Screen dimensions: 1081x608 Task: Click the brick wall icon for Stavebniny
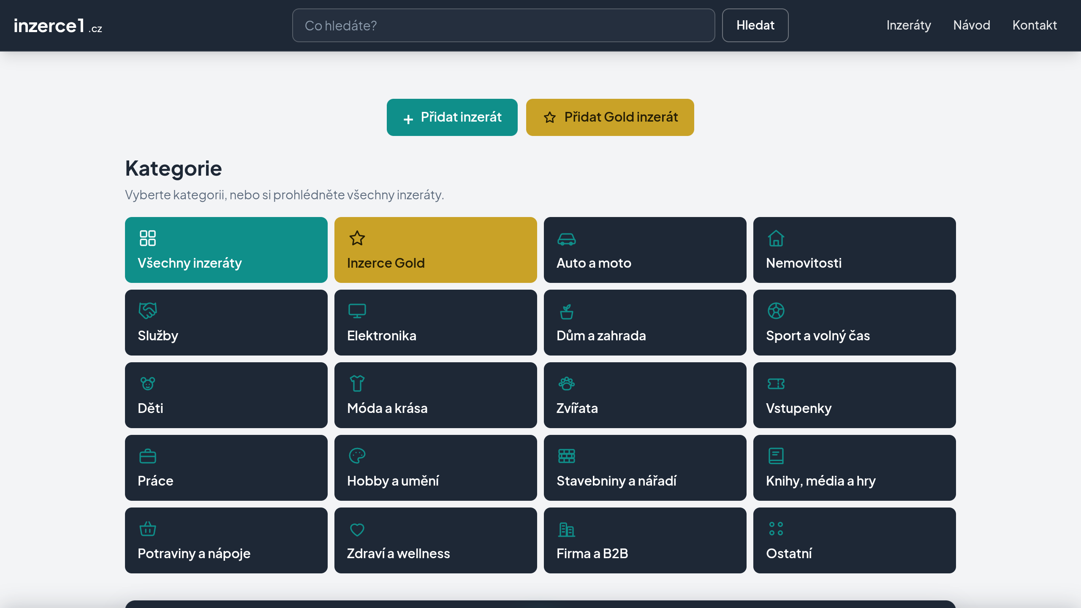click(x=567, y=456)
